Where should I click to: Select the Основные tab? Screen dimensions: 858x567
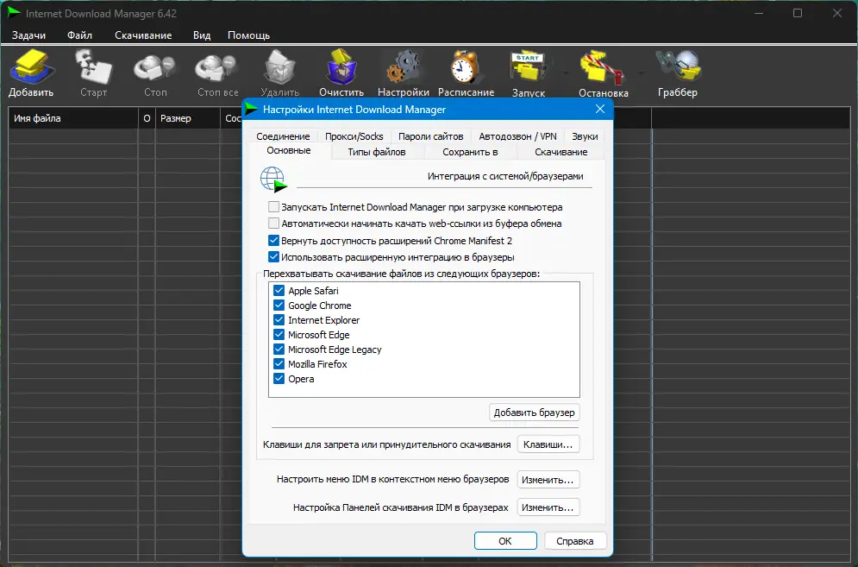(289, 151)
